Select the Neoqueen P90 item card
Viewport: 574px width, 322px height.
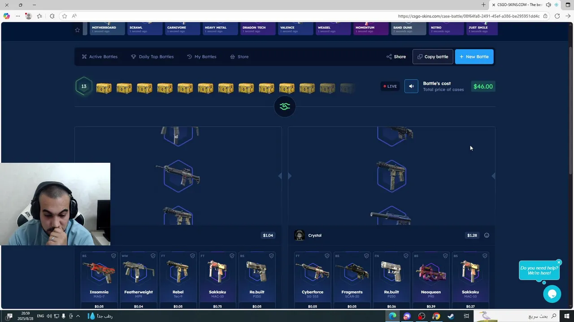[431, 281]
